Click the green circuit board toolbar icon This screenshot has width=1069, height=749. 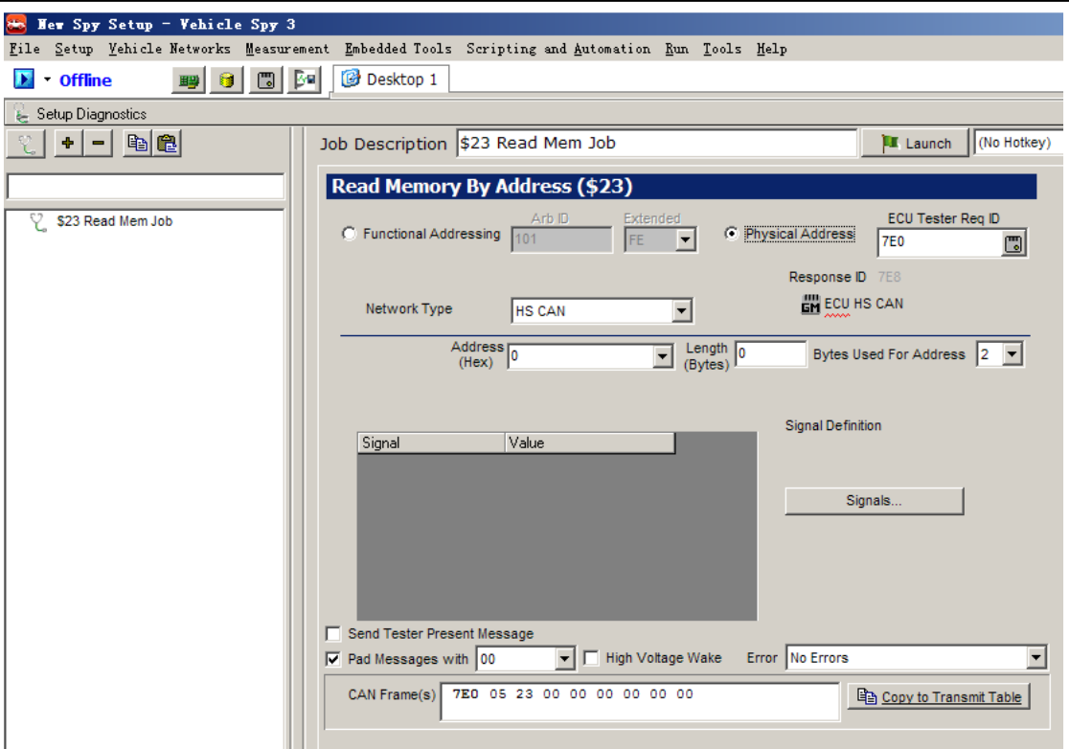[x=188, y=80]
